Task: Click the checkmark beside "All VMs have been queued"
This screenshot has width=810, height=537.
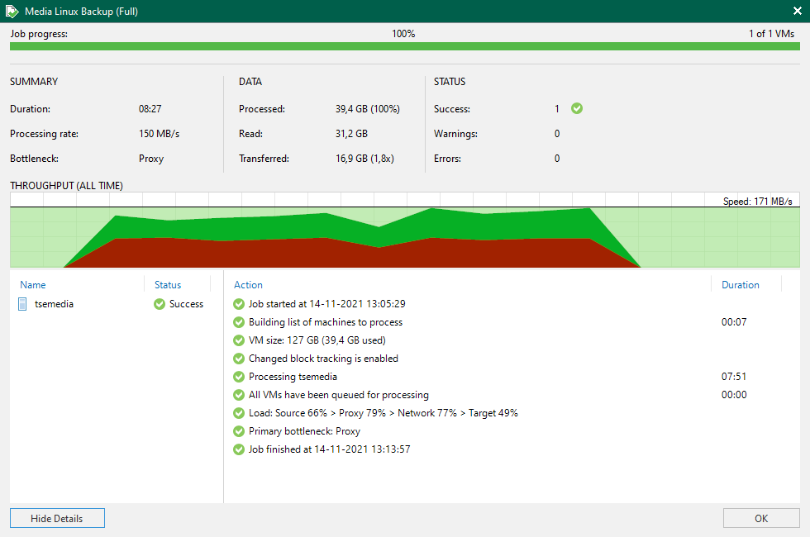Action: 240,394
